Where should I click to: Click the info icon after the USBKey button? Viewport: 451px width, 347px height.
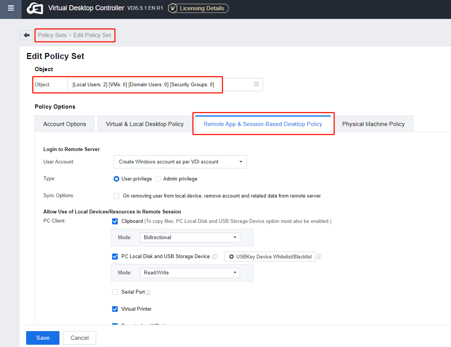click(319, 257)
